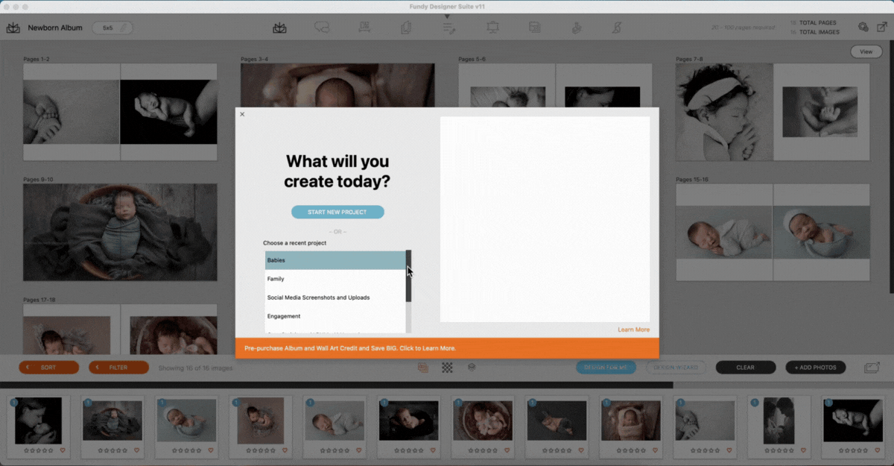Click the layers icon in bottom bar
This screenshot has width=894, height=466.
coord(472,368)
